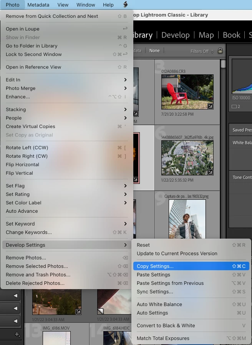Choose Flip Vertical
This screenshot has height=345, width=252.
[66, 173]
